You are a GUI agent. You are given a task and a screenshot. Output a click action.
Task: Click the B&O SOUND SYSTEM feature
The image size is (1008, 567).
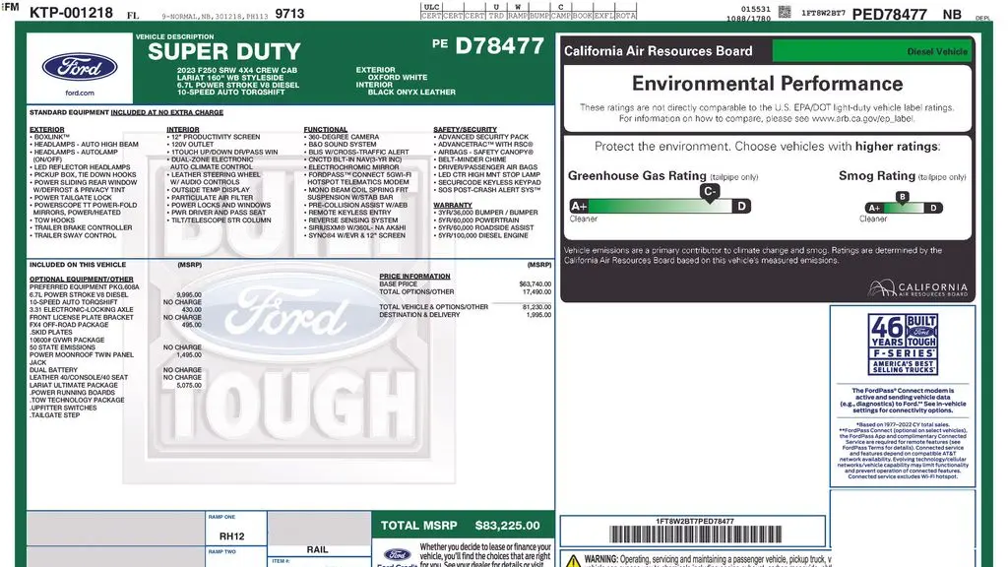pos(340,145)
